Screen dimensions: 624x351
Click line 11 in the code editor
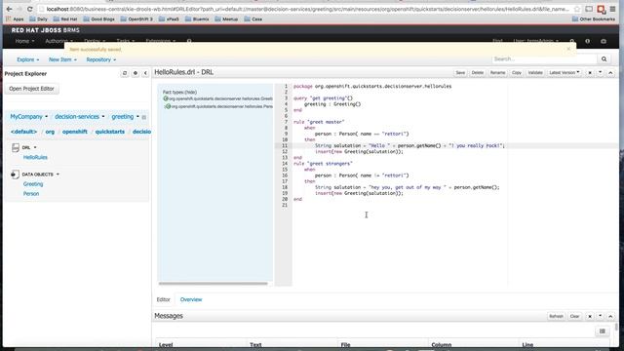pos(398,145)
